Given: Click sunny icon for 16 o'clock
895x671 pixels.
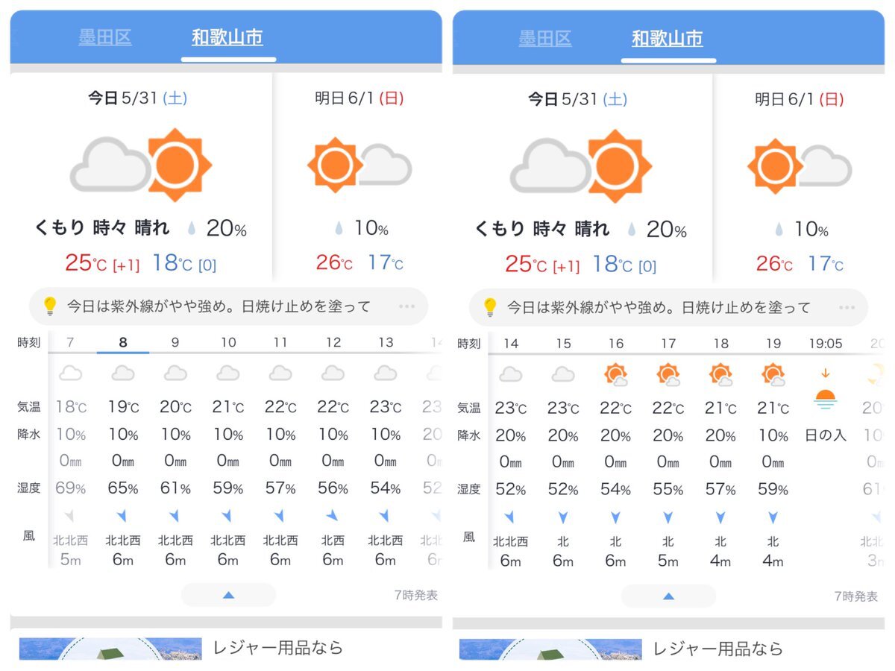Looking at the screenshot, I should (x=616, y=374).
